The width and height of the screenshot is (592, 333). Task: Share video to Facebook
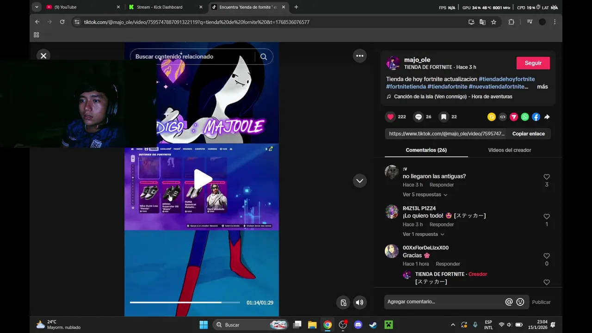(x=536, y=117)
